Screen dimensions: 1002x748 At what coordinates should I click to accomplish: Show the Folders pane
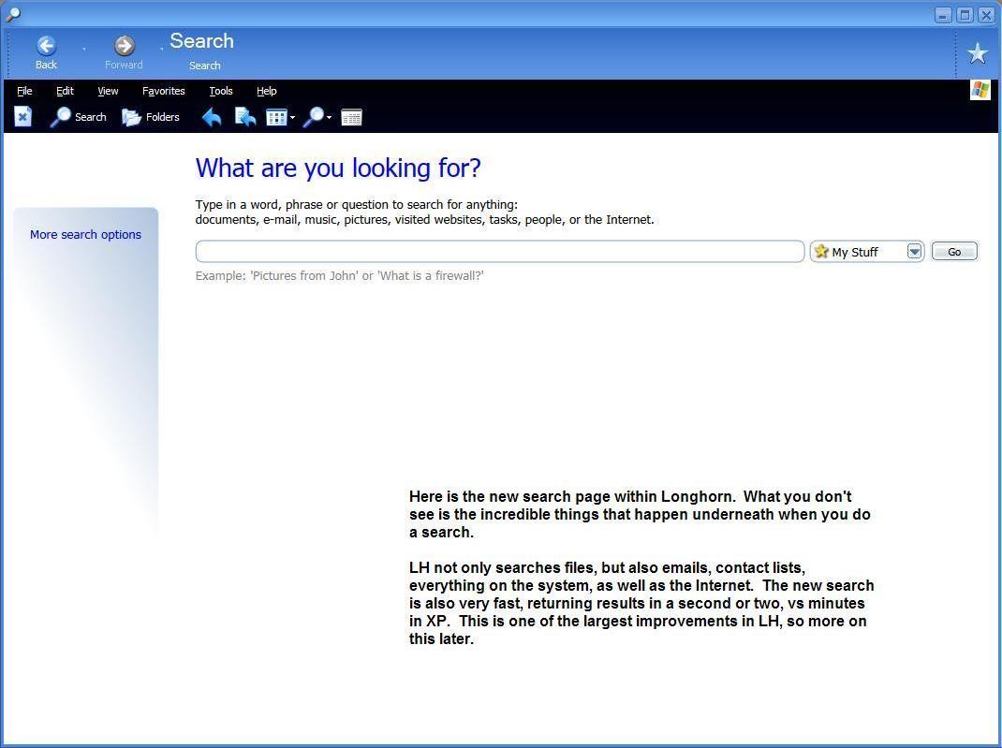[150, 117]
